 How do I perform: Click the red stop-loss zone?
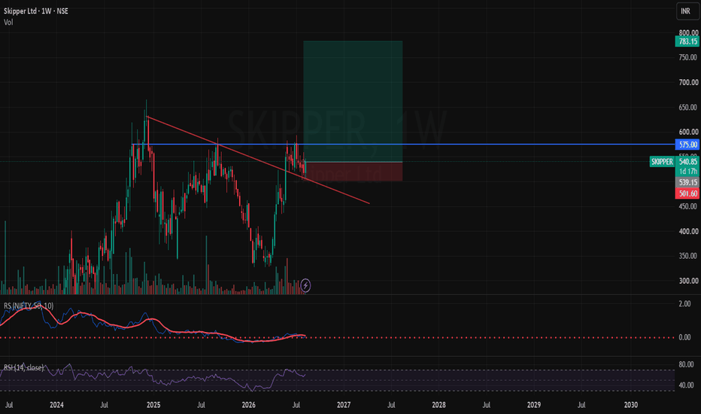click(353, 172)
